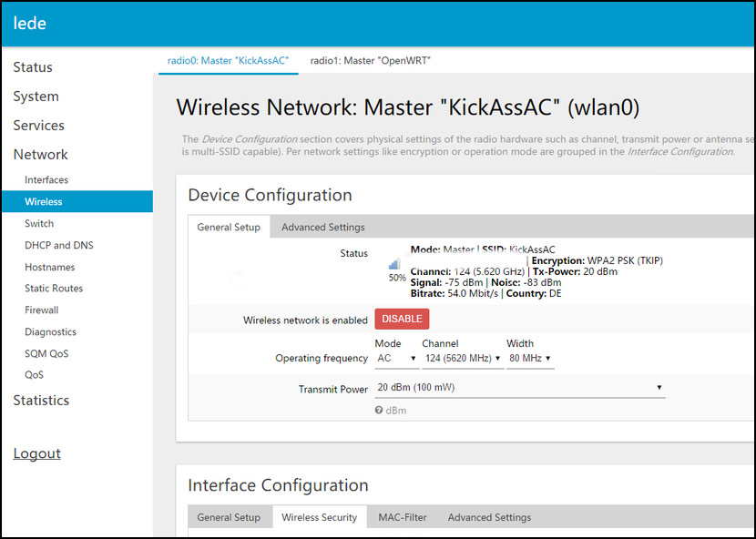Screen dimensions: 756x539
Task: Click the lede logo in the header
Action: click(30, 23)
